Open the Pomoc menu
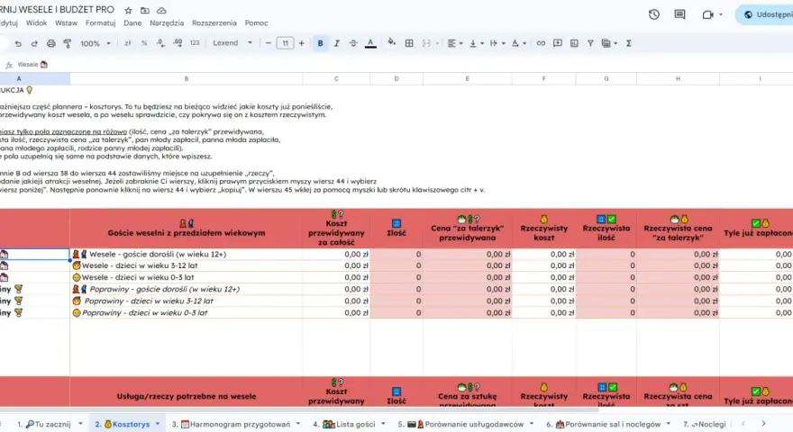The image size is (793, 432). [257, 23]
